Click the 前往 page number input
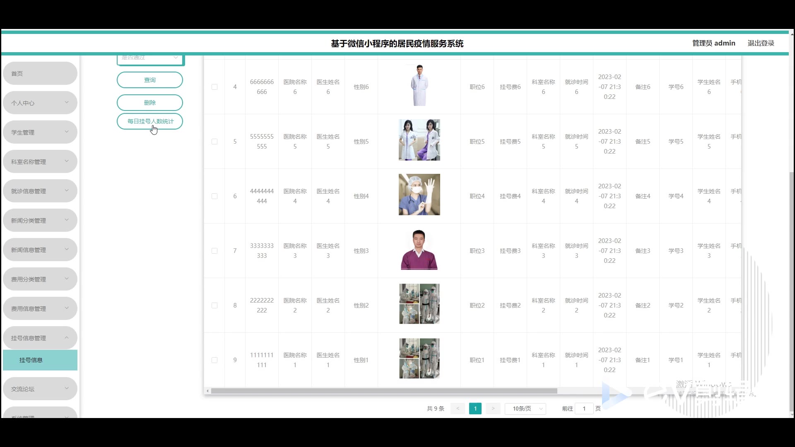 [x=584, y=409]
